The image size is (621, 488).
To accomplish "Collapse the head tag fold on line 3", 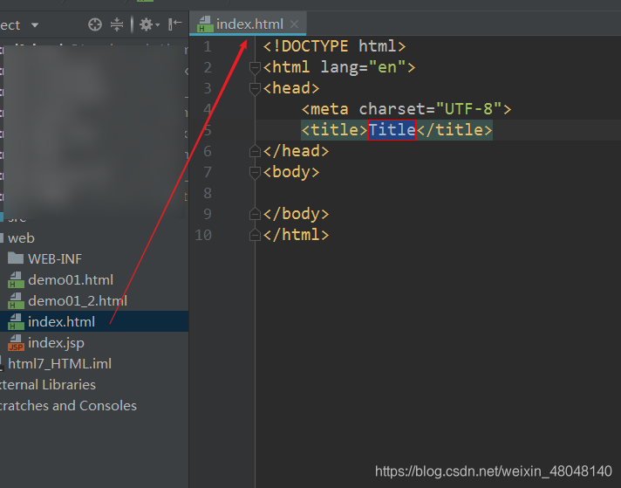I will point(255,89).
